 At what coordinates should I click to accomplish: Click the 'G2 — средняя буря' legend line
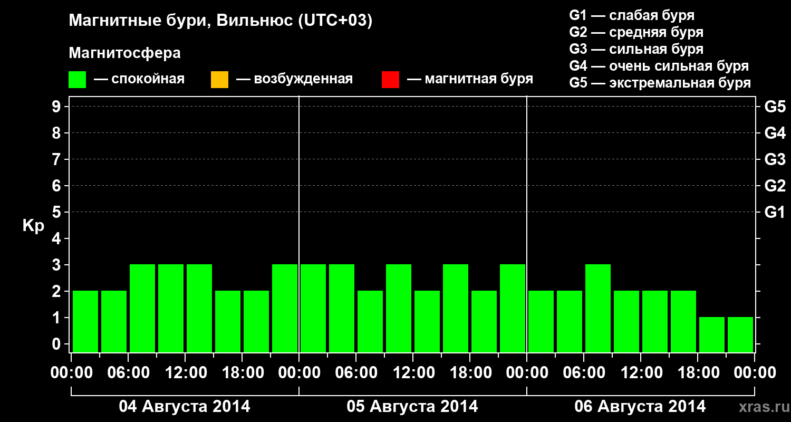tap(636, 32)
